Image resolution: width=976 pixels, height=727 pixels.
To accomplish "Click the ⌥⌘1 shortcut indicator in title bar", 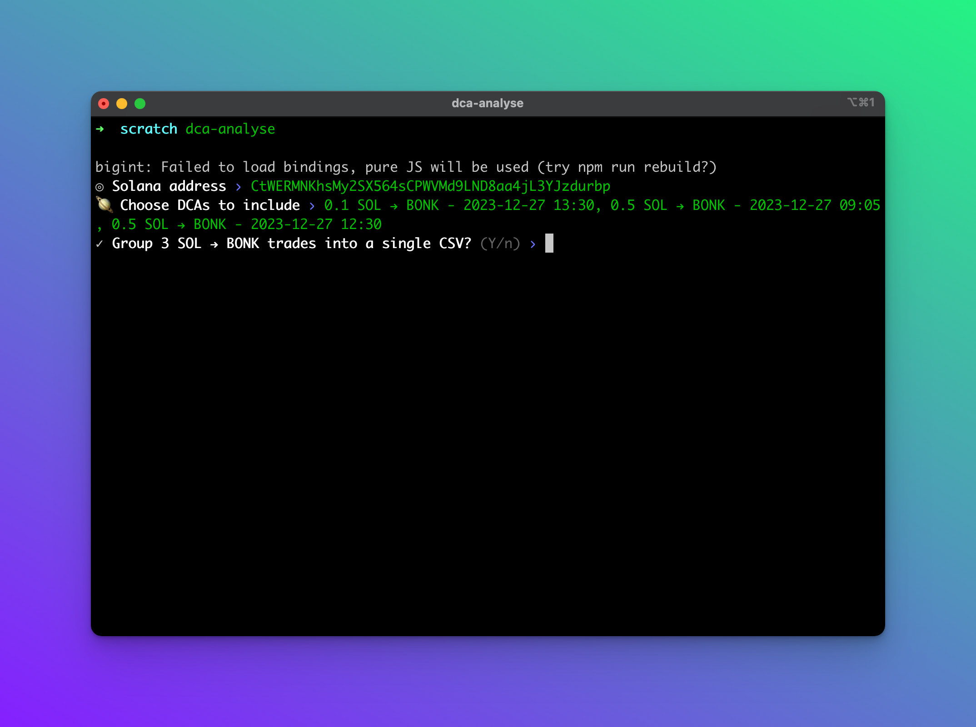I will tap(861, 102).
